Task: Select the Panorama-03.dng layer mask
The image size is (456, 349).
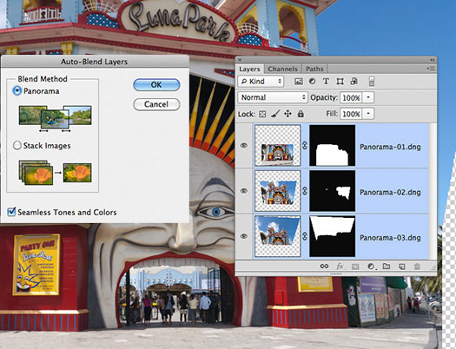Action: tap(332, 236)
